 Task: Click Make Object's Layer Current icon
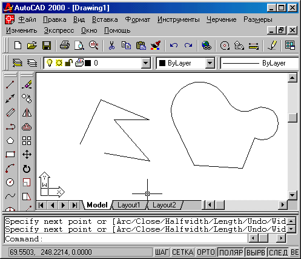[x=18, y=63]
